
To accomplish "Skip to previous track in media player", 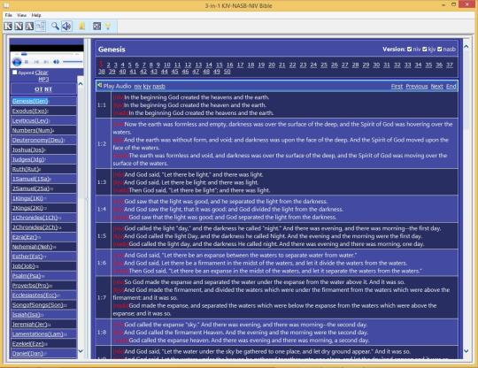I will click(x=36, y=62).
